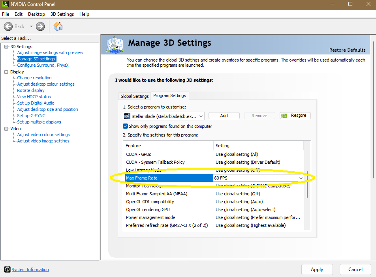
Task: Click the Forward arrow icon
Action: tap(40, 26)
